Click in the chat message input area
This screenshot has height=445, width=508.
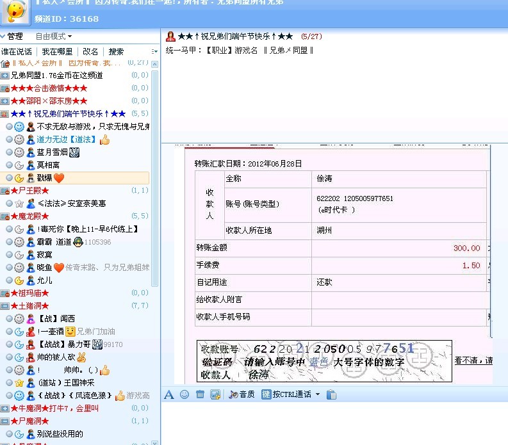[x=333, y=423]
